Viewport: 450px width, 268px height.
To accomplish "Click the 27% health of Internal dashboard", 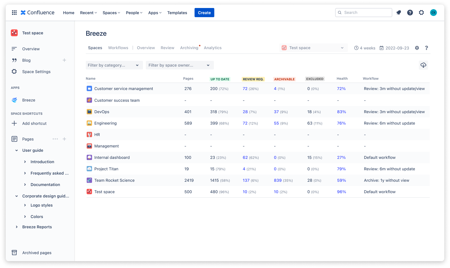I will pyautogui.click(x=341, y=157).
